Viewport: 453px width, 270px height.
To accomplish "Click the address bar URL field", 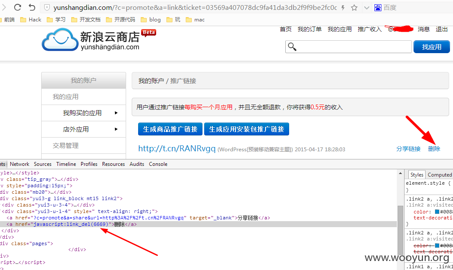I will click(x=195, y=8).
